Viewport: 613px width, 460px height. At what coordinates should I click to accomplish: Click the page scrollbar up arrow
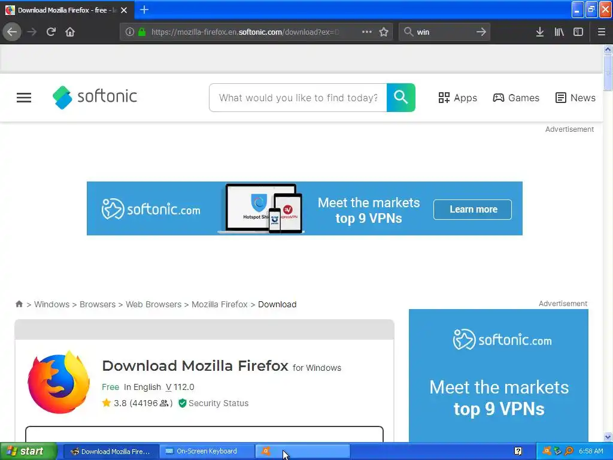point(608,49)
